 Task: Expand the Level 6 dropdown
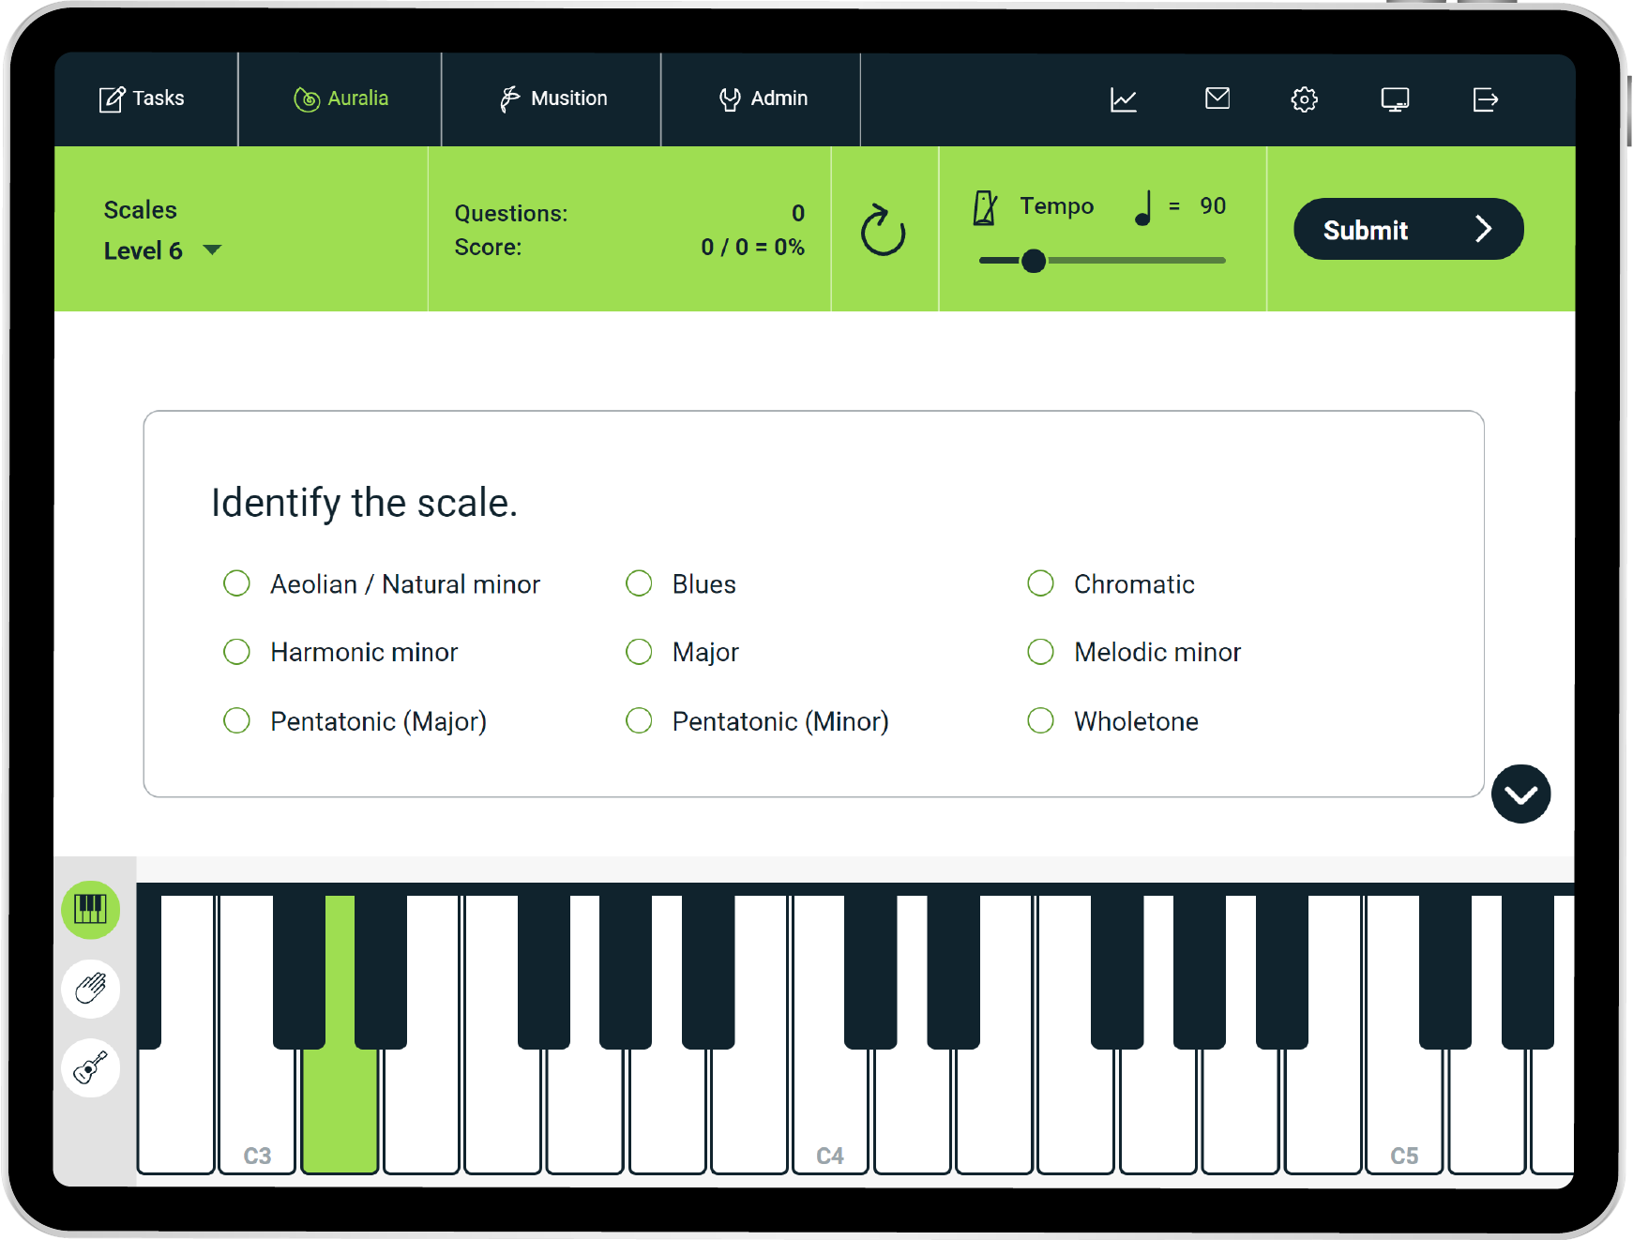[212, 250]
